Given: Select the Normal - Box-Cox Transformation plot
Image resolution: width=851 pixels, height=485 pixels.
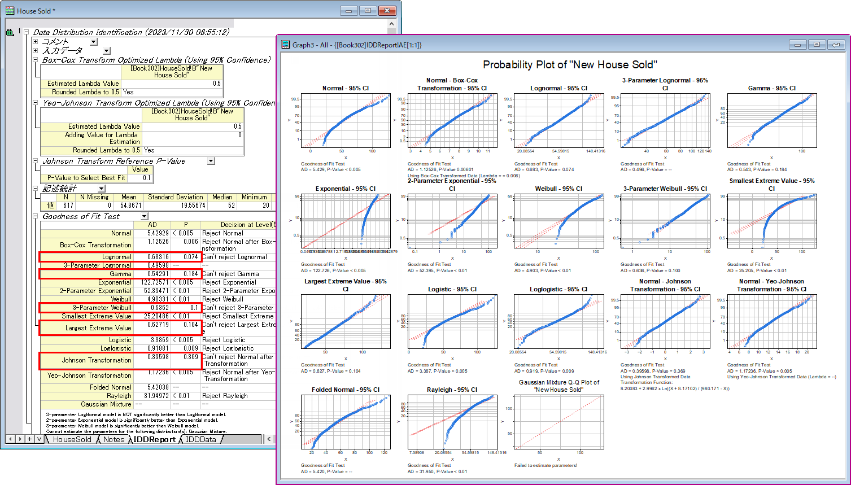Looking at the screenshot, I should (x=452, y=121).
